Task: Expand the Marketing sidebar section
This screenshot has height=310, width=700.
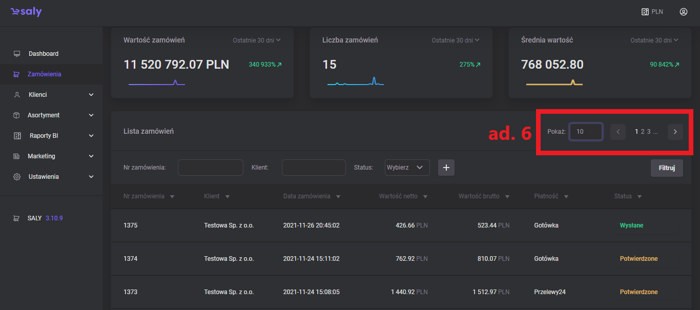Action: click(x=91, y=156)
